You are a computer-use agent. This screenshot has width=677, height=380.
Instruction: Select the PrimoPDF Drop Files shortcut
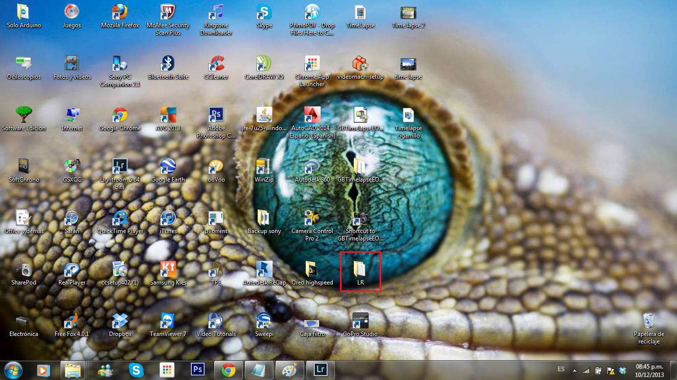tap(312, 20)
